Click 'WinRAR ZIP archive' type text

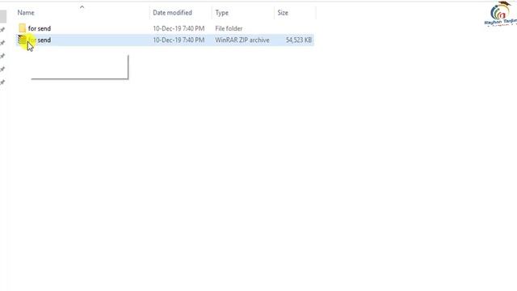click(x=242, y=40)
